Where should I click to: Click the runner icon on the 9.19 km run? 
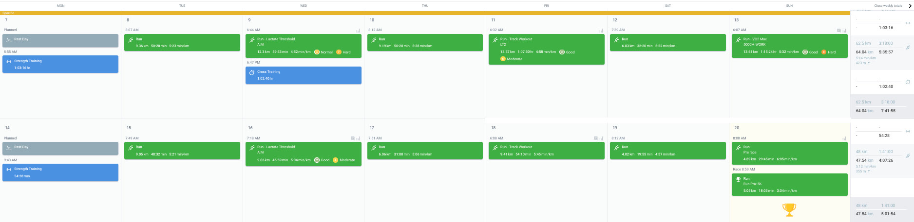click(x=373, y=40)
